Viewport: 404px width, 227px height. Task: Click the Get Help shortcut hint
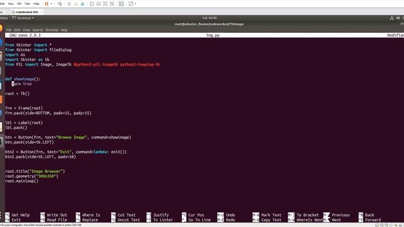coord(18,215)
